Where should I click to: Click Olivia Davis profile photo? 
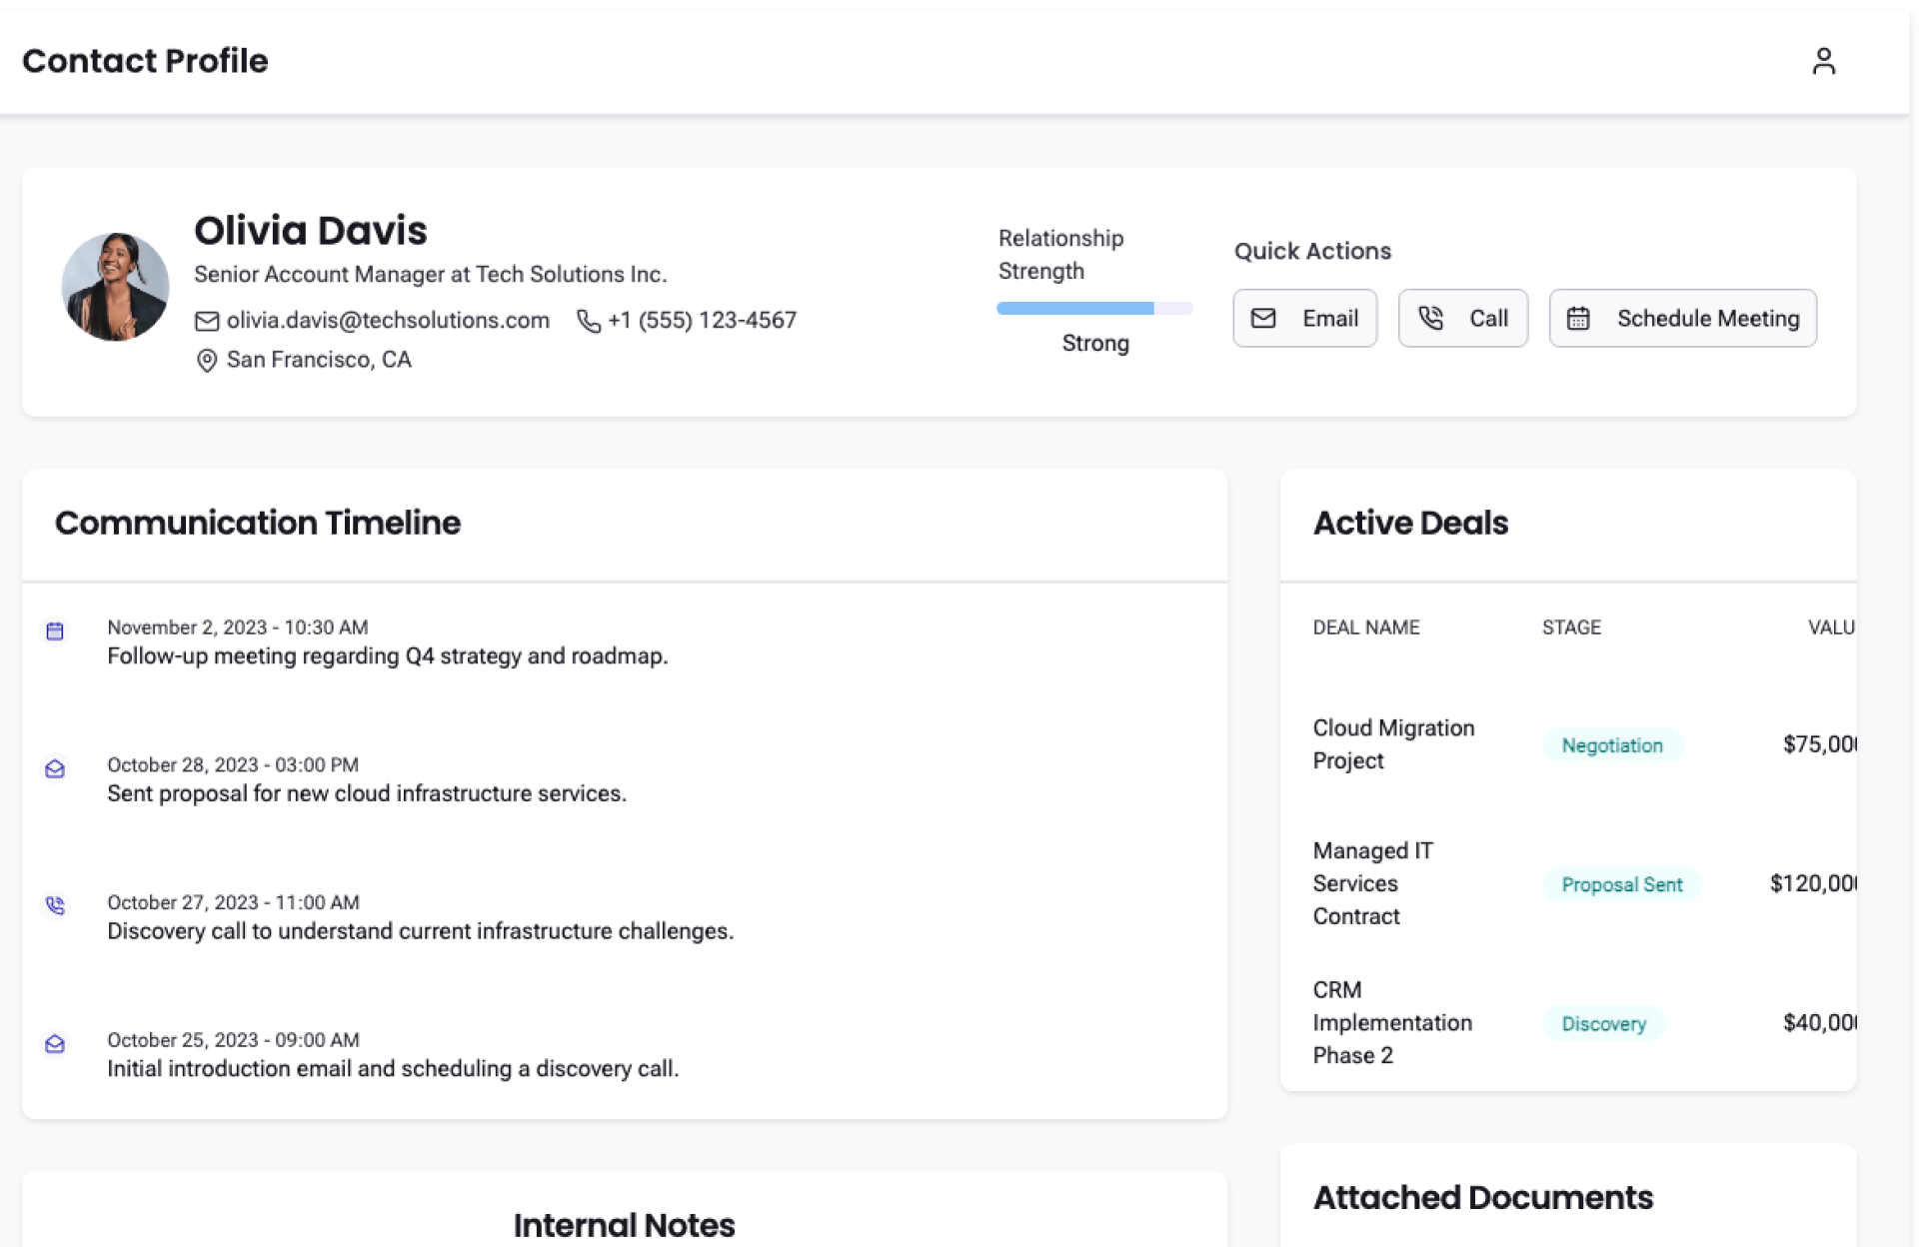coord(115,287)
